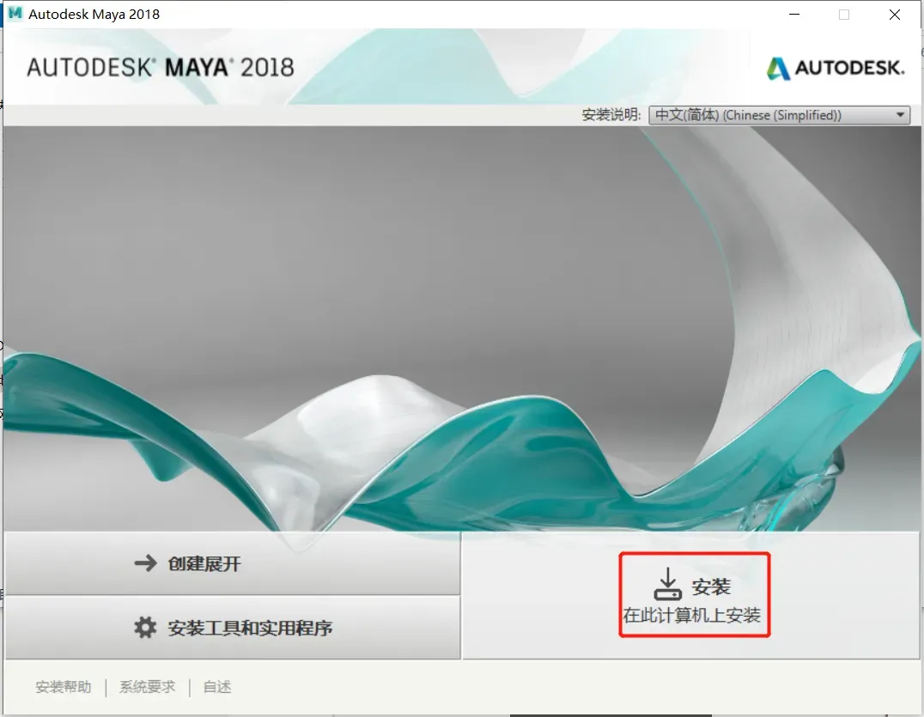Click the disabled maximize window button
This screenshot has width=924, height=717.
[844, 14]
